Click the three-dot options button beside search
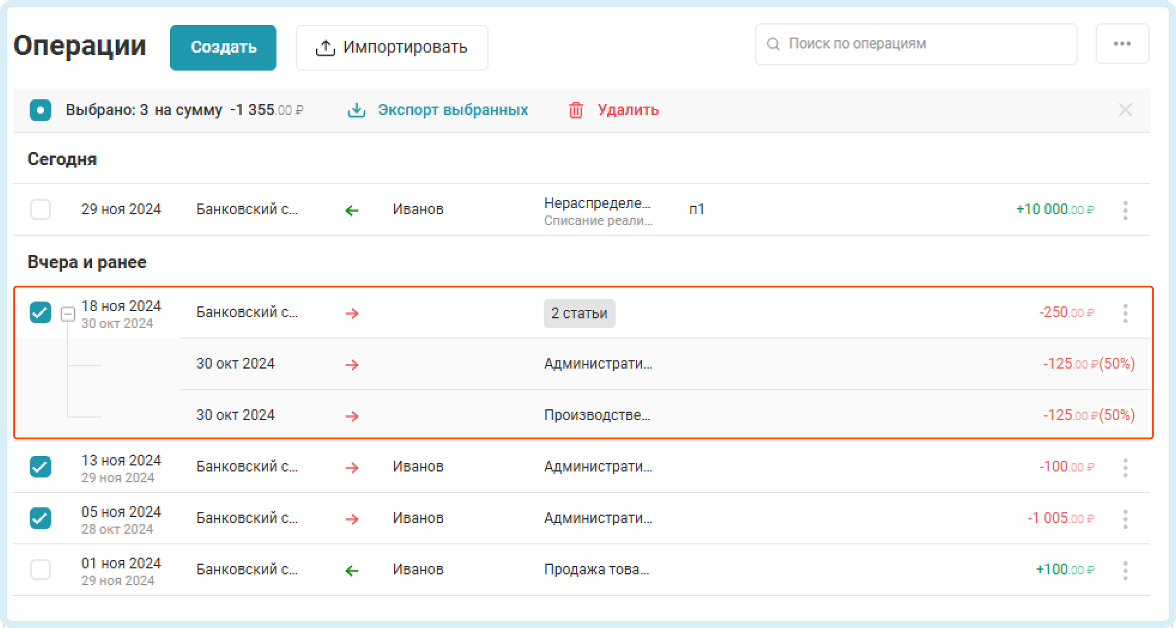Screen dimensions: 1176x628 1122,44
